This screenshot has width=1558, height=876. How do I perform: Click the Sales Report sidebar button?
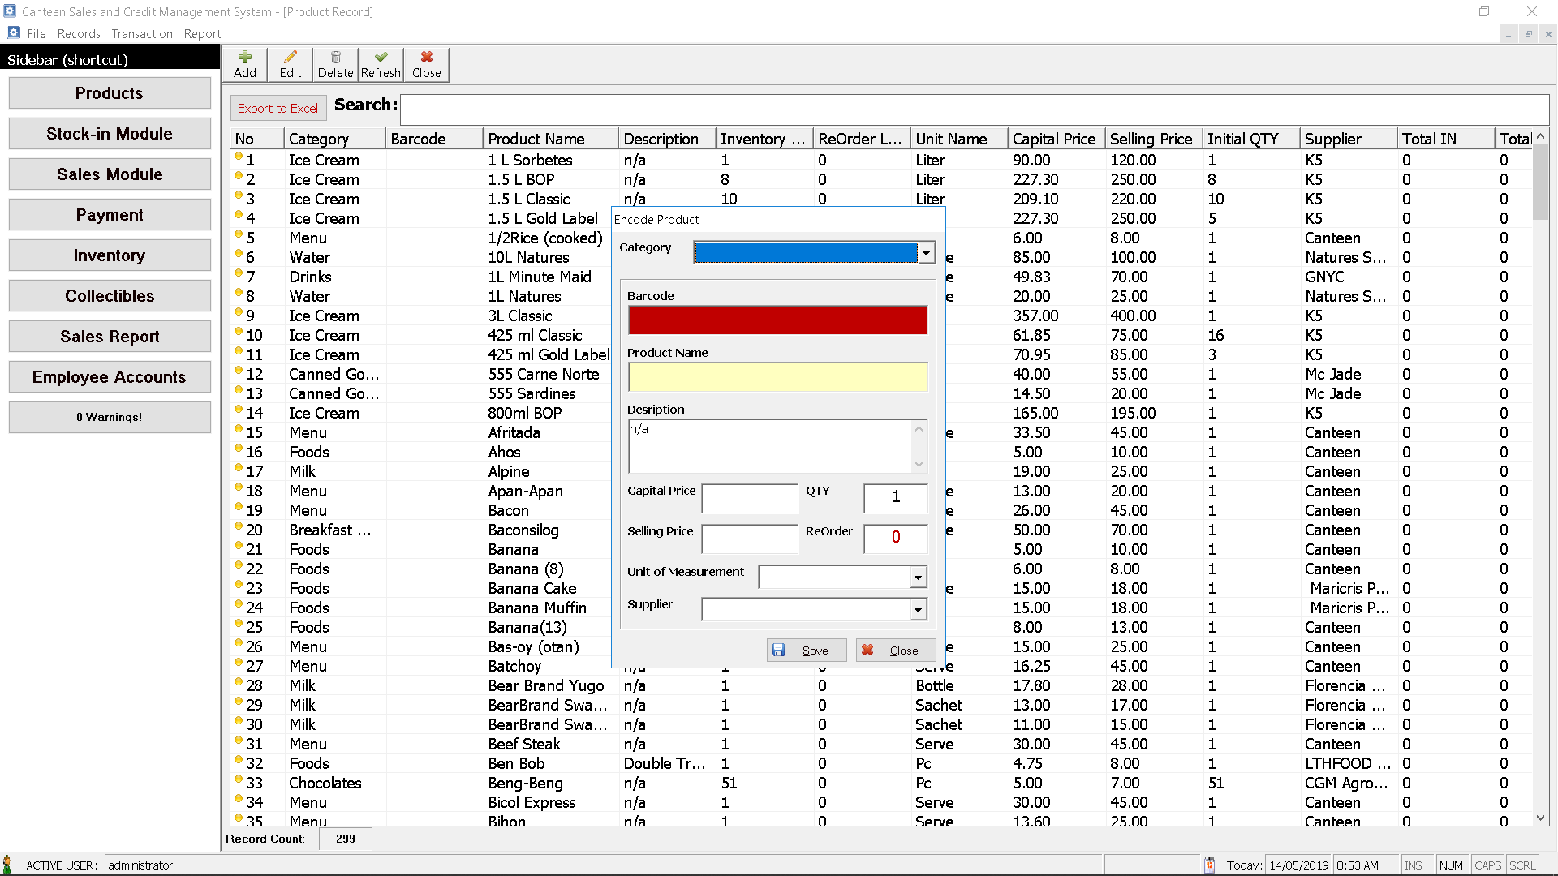110,336
